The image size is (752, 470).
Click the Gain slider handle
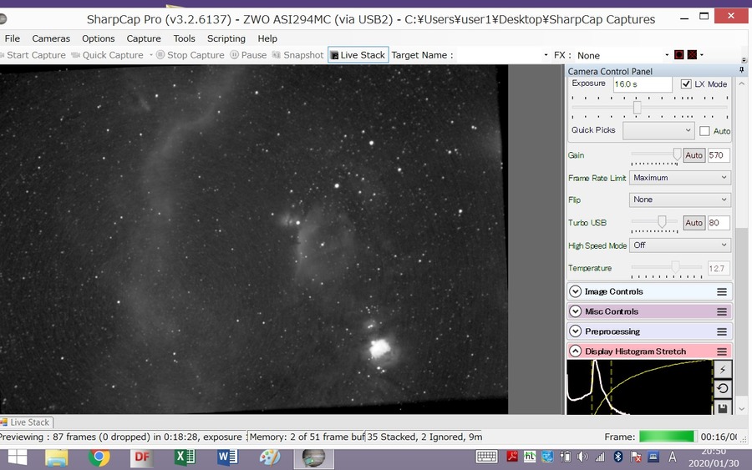tap(677, 154)
